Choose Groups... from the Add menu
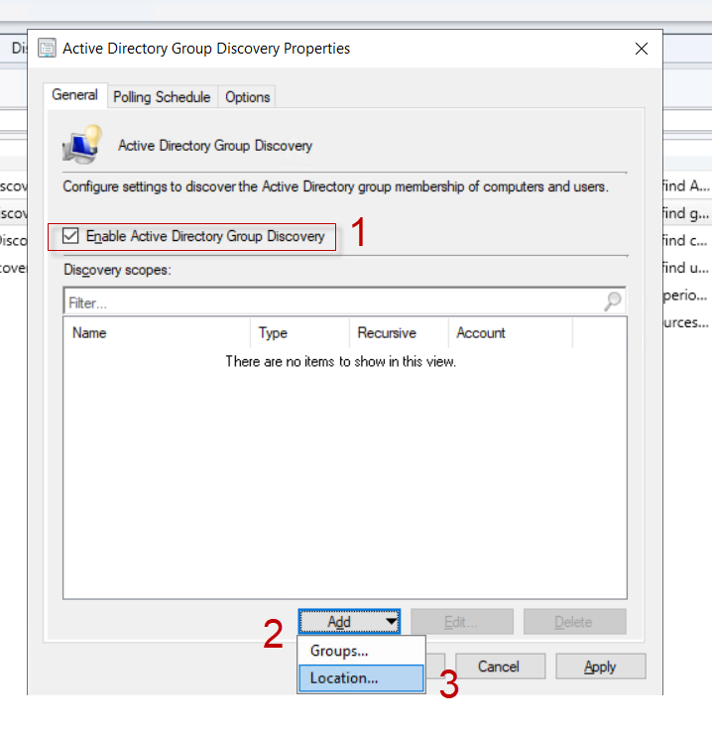 click(361, 651)
